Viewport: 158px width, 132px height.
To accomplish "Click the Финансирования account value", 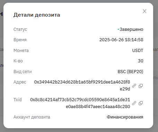I will (x=125, y=117).
